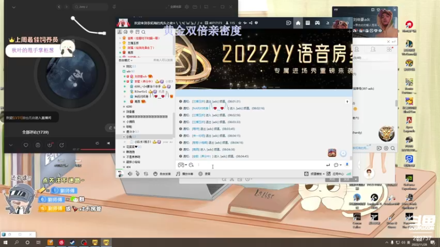Expand the 404 sub-channel
Image resolution: width=440 pixels, height=247 pixels.
(124, 167)
